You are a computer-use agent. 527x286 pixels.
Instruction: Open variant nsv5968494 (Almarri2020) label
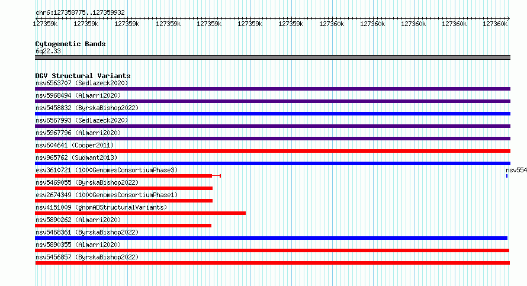78,95
